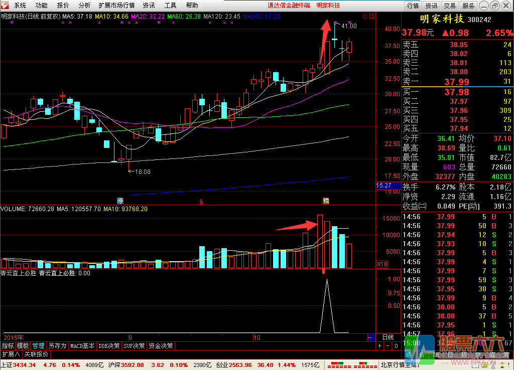Click the + zoom button beside indicator tabs

pyautogui.click(x=379, y=346)
